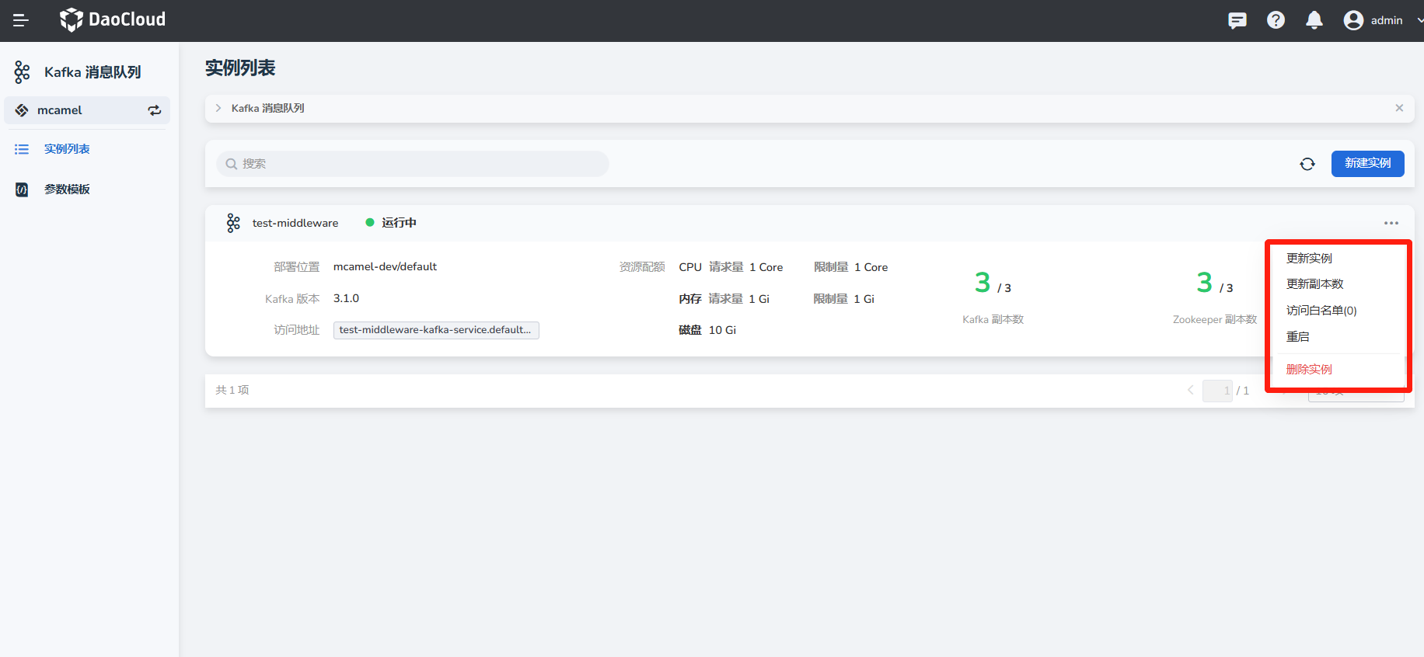Choose 重启 from the dropdown menu
The width and height of the screenshot is (1424, 657).
(x=1297, y=337)
